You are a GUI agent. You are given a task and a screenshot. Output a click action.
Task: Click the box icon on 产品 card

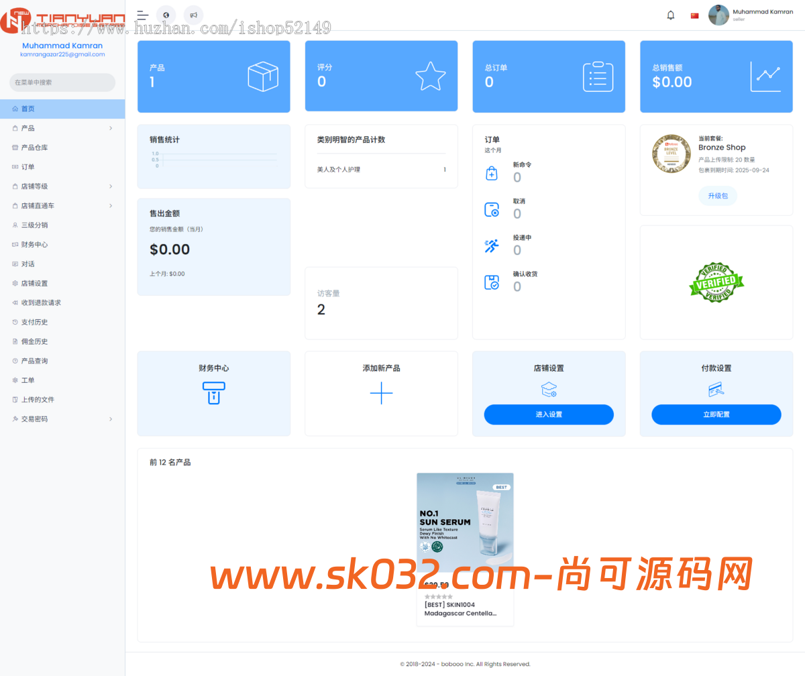click(x=263, y=76)
